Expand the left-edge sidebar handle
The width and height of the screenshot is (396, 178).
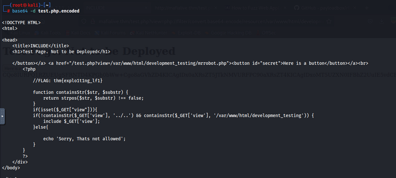pos(3,116)
